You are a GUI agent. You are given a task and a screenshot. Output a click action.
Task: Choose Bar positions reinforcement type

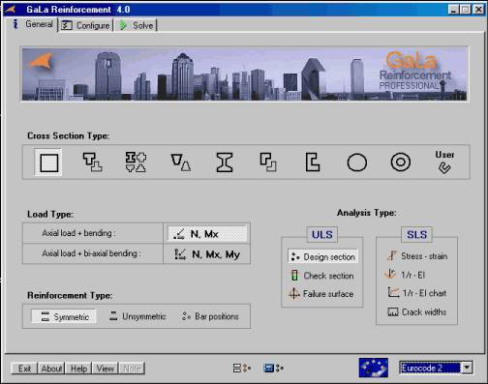click(210, 316)
